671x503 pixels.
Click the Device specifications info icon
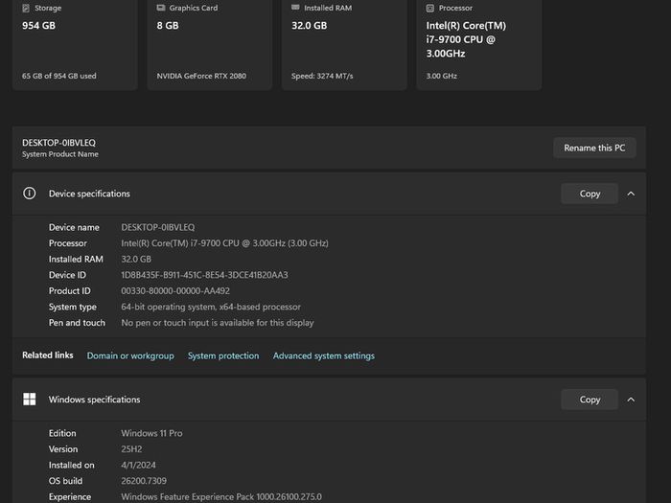click(29, 194)
